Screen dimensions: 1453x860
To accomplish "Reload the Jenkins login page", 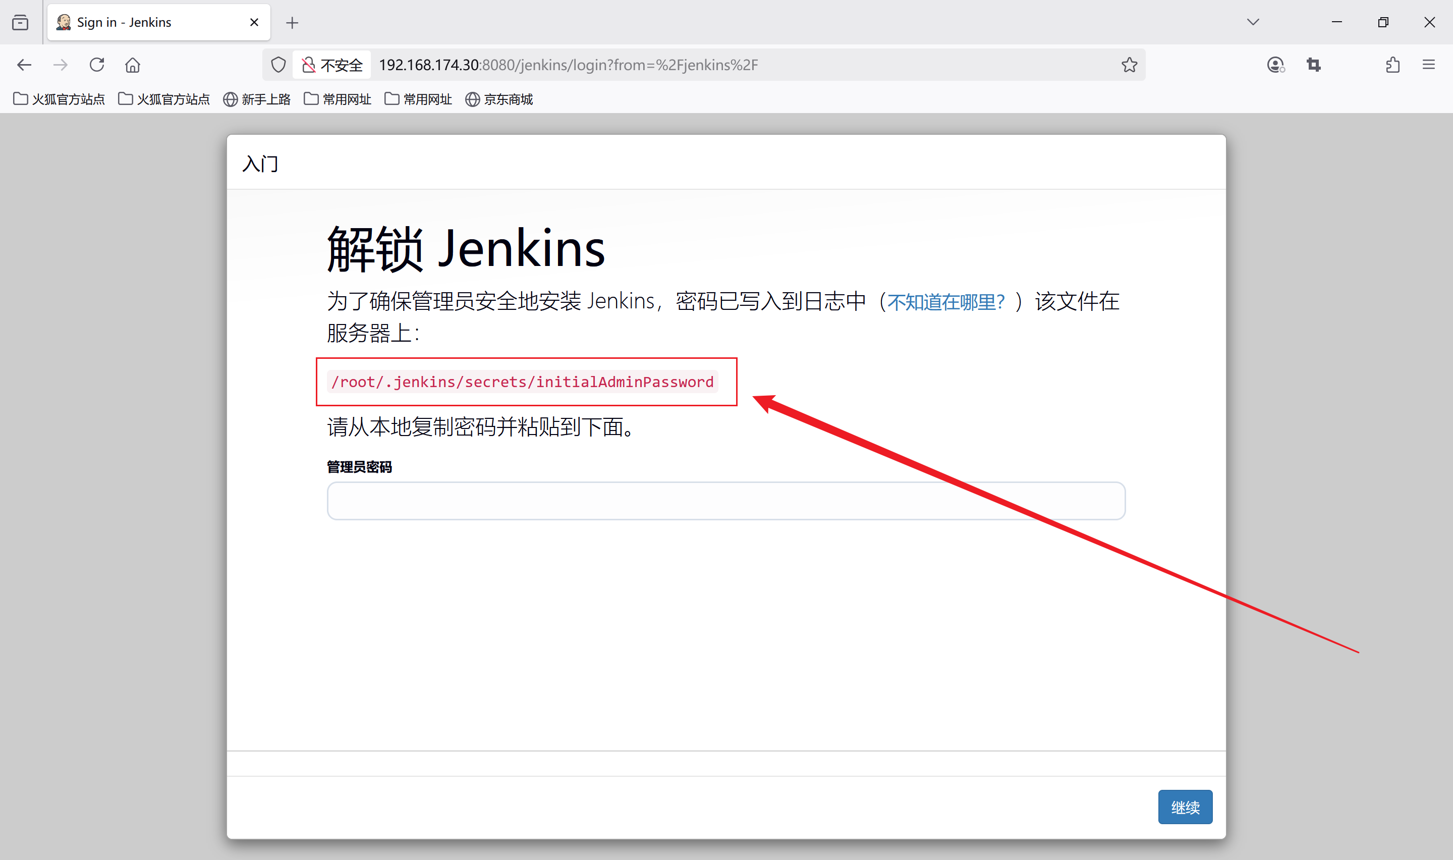I will coord(97,65).
